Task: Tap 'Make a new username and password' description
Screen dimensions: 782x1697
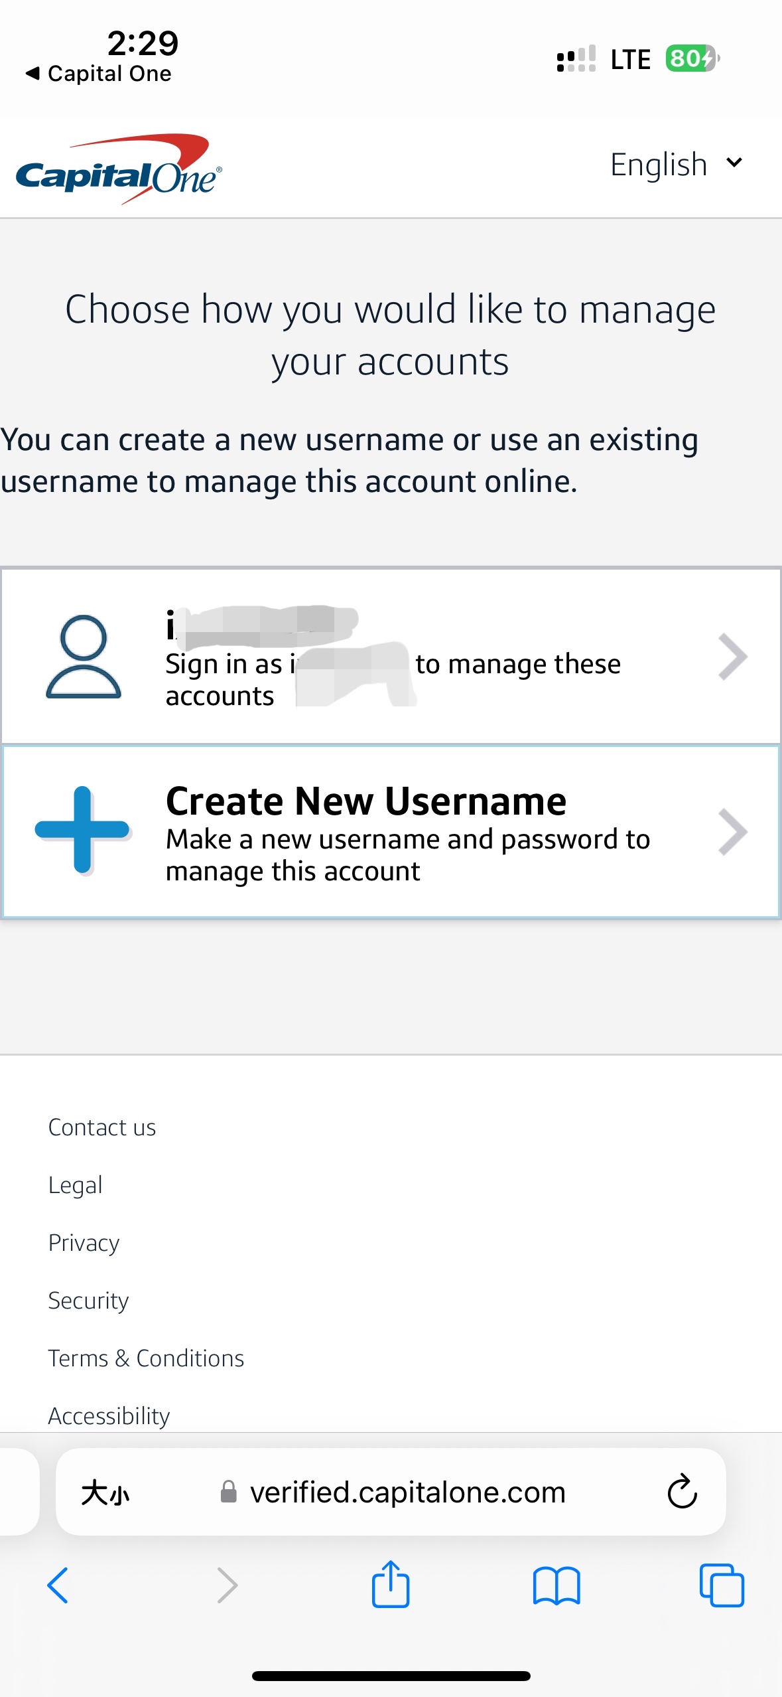Action: 408,855
